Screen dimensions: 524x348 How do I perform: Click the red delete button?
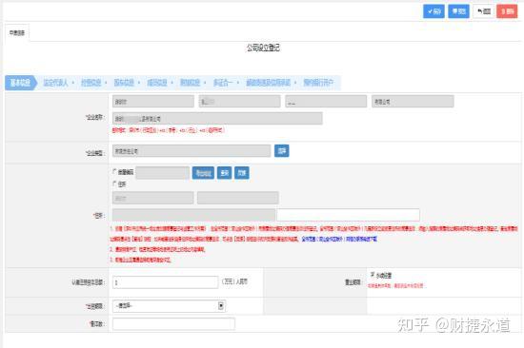pyautogui.click(x=507, y=11)
